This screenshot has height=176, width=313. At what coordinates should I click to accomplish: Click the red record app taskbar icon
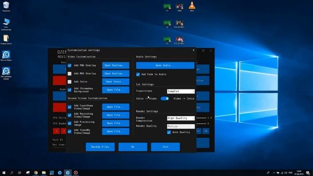click(76, 173)
